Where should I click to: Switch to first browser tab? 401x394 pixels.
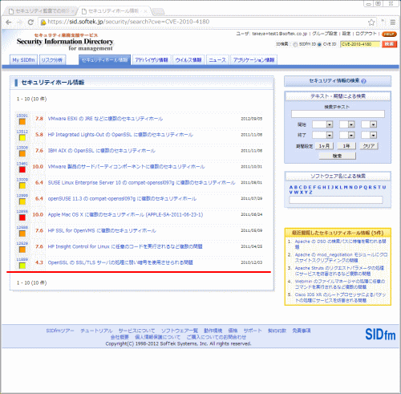pyautogui.click(x=40, y=11)
